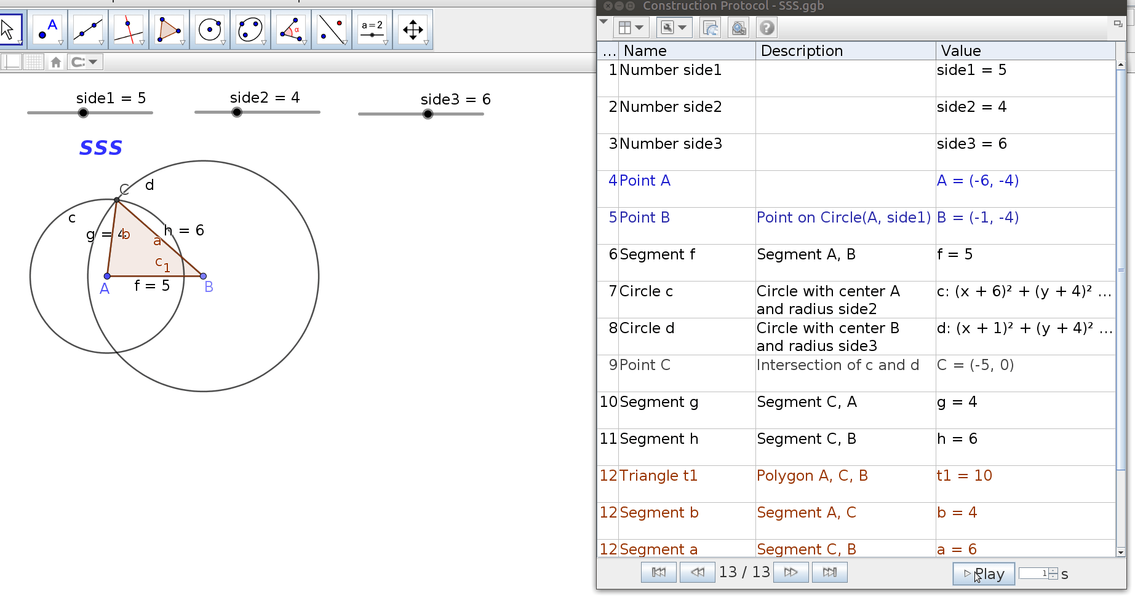Click point B on the drawing

(204, 276)
